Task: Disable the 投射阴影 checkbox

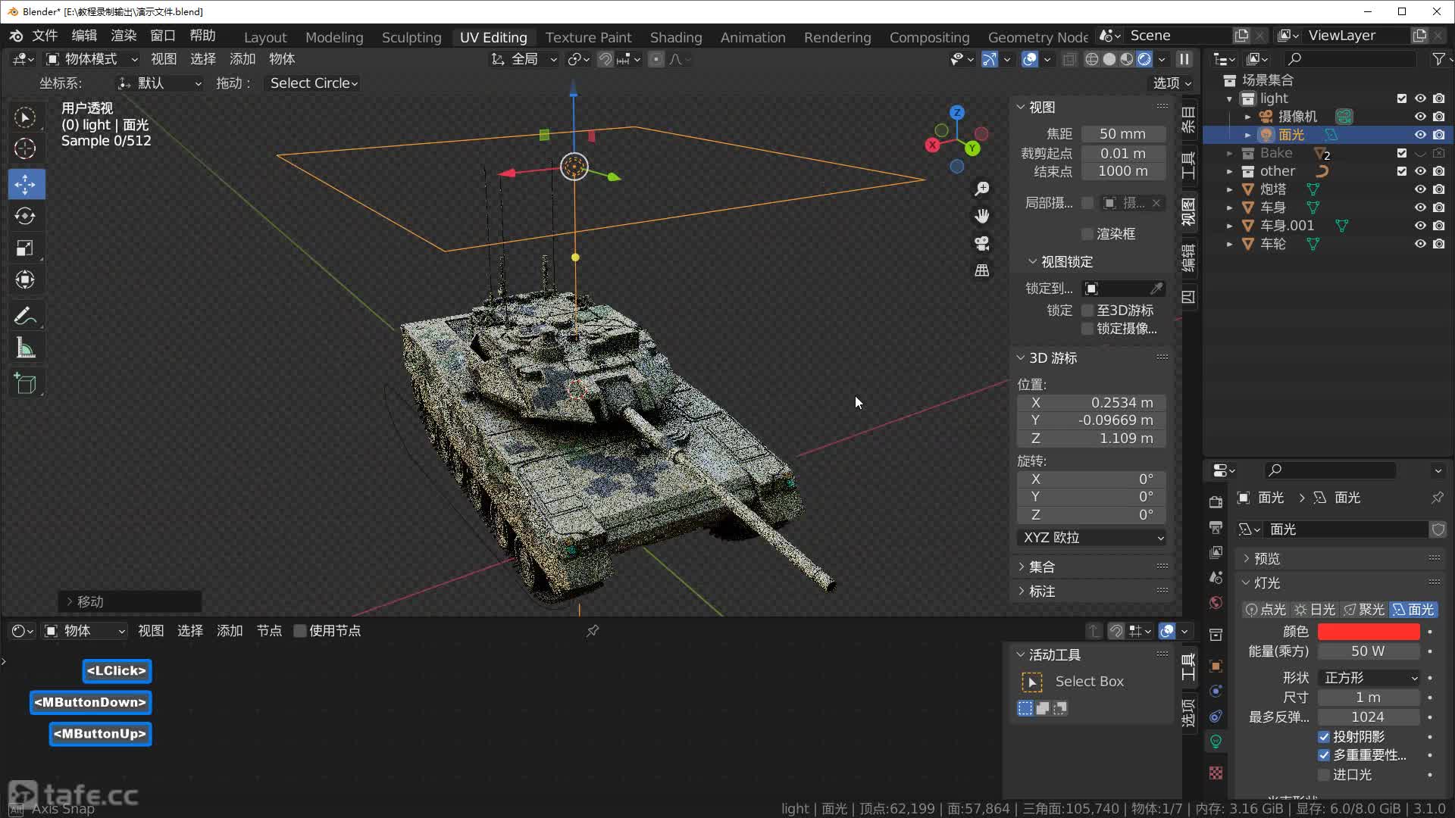Action: [x=1325, y=736]
